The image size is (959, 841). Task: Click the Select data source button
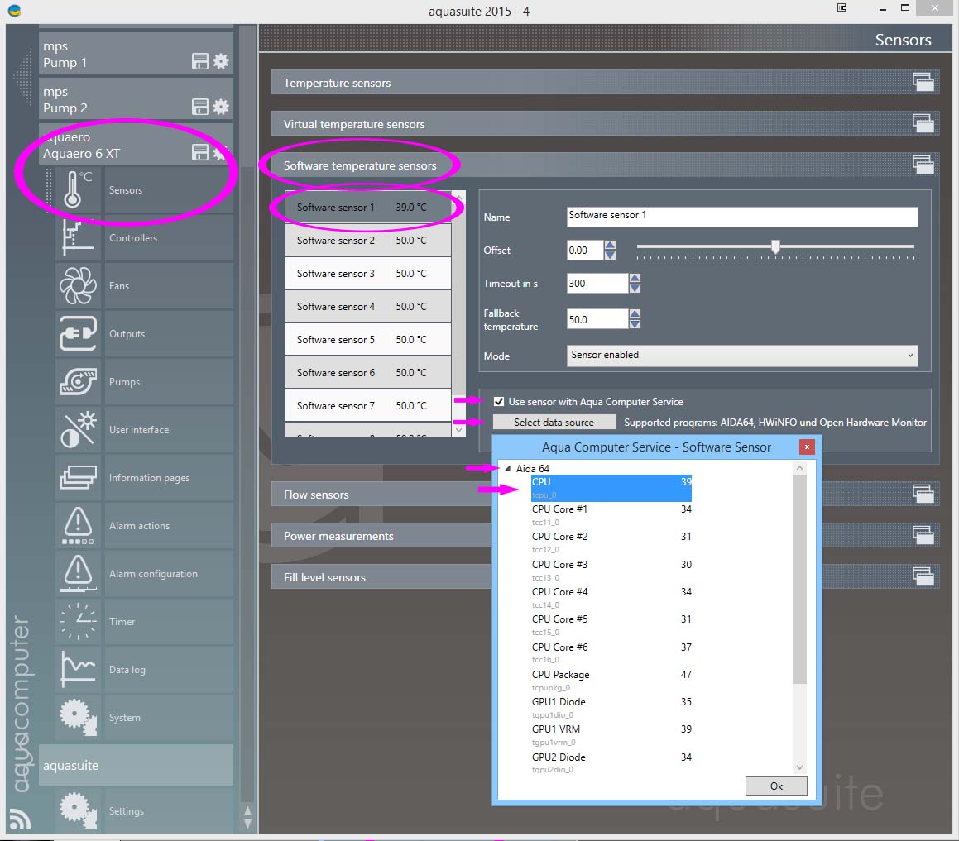pos(554,423)
